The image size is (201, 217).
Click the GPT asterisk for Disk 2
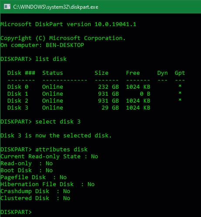(x=180, y=100)
